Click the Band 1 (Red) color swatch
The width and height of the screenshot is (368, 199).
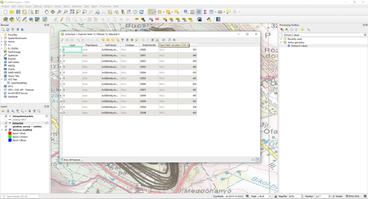coord(10,133)
